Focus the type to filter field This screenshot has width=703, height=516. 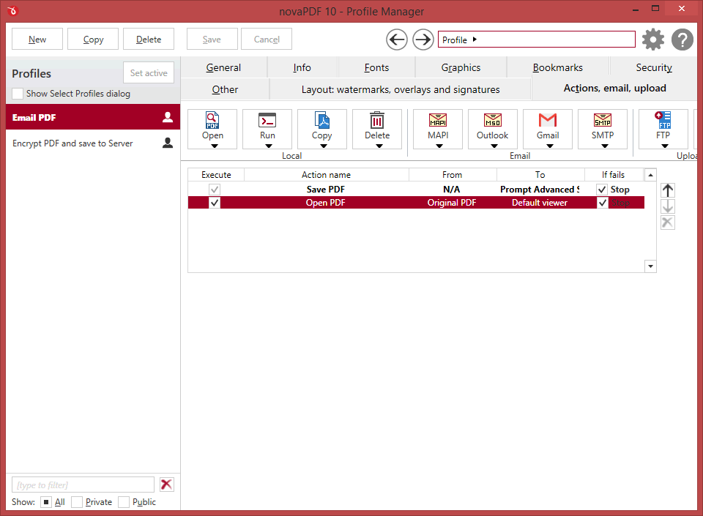(x=83, y=485)
